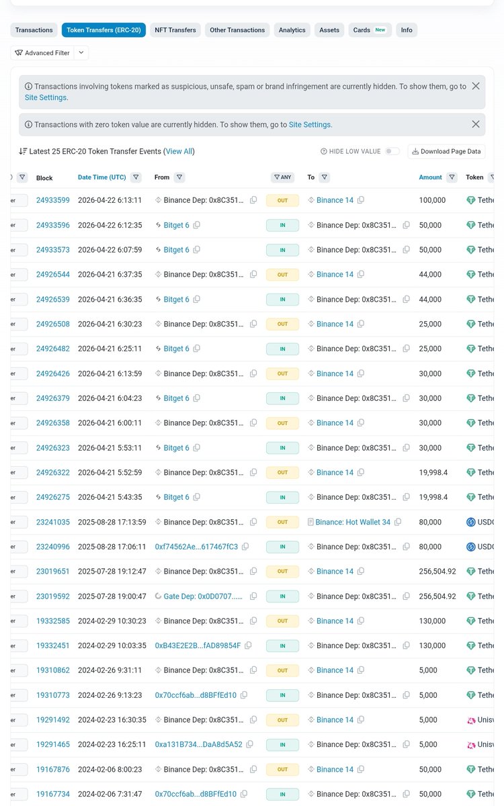504x806 pixels.
Task: Open Binance 14 link in block 19310862 row
Action: [335, 670]
